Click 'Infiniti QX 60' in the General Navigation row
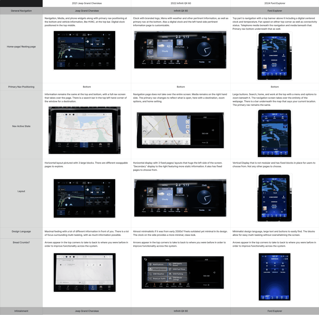Screen dimensions: 319x315 (x=181, y=11)
